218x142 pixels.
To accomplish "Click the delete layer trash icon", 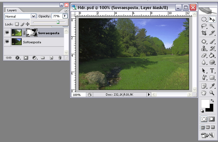I will [x=60, y=58].
